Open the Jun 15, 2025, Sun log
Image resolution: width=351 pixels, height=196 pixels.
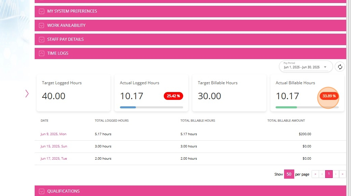54,146
